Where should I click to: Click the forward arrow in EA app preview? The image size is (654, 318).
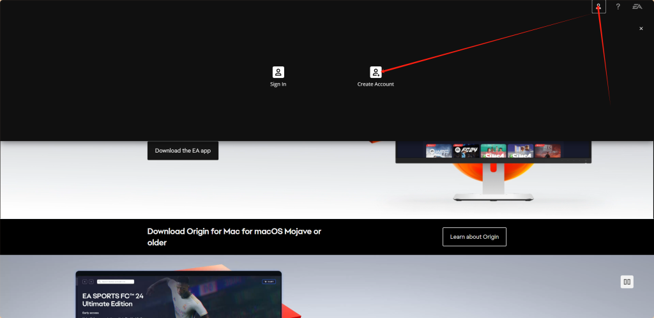pos(91,282)
